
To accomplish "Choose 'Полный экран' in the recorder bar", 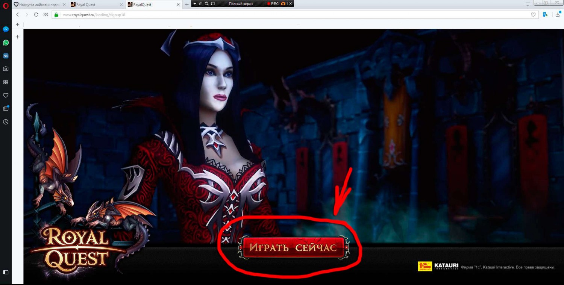I will [x=241, y=3].
